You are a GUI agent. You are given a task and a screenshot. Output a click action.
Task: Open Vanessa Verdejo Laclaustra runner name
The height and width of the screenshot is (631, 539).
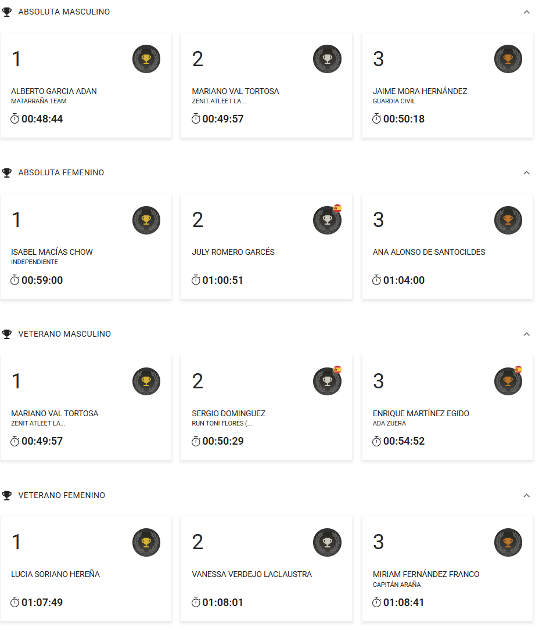(x=251, y=575)
